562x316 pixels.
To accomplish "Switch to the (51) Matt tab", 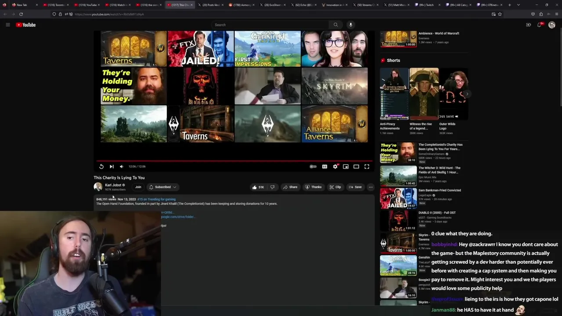I will pos(396,5).
